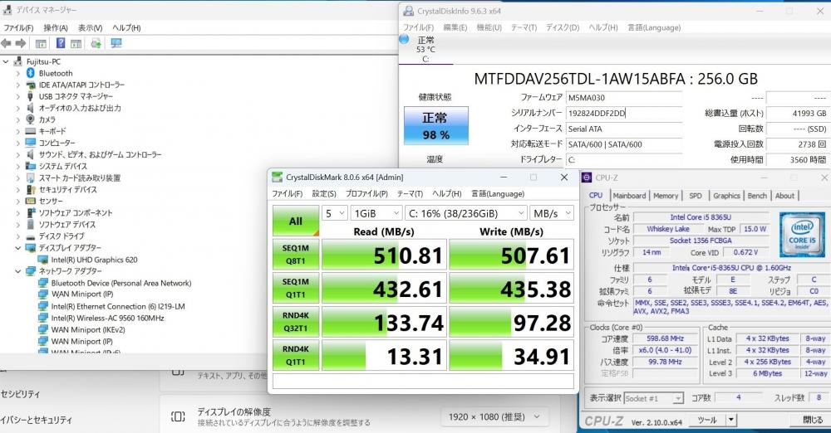Select the camera (カメラ) category icon
The width and height of the screenshot is (831, 433).
click(x=31, y=119)
